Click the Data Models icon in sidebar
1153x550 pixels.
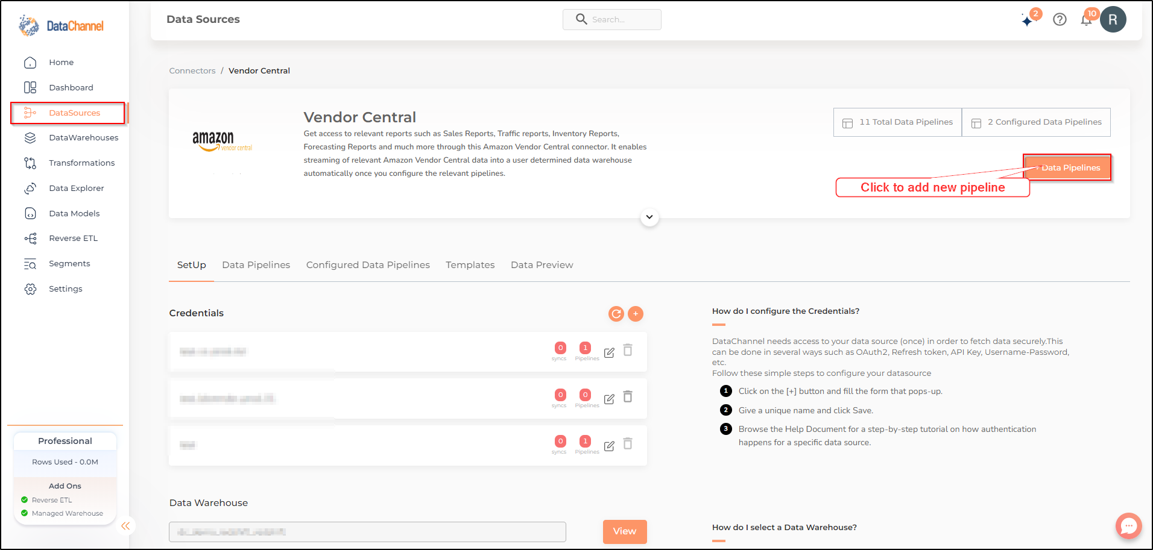pos(30,214)
